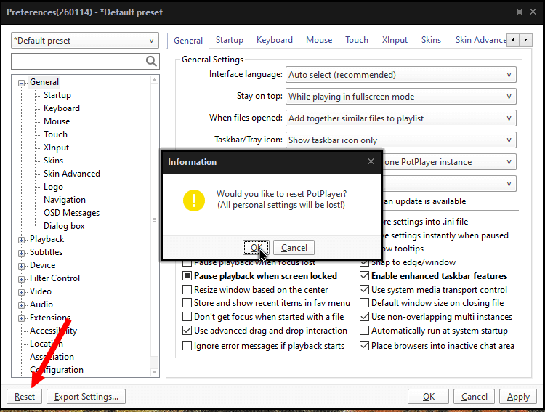Enable Resize window based on the center
The width and height of the screenshot is (545, 412).
(187, 290)
